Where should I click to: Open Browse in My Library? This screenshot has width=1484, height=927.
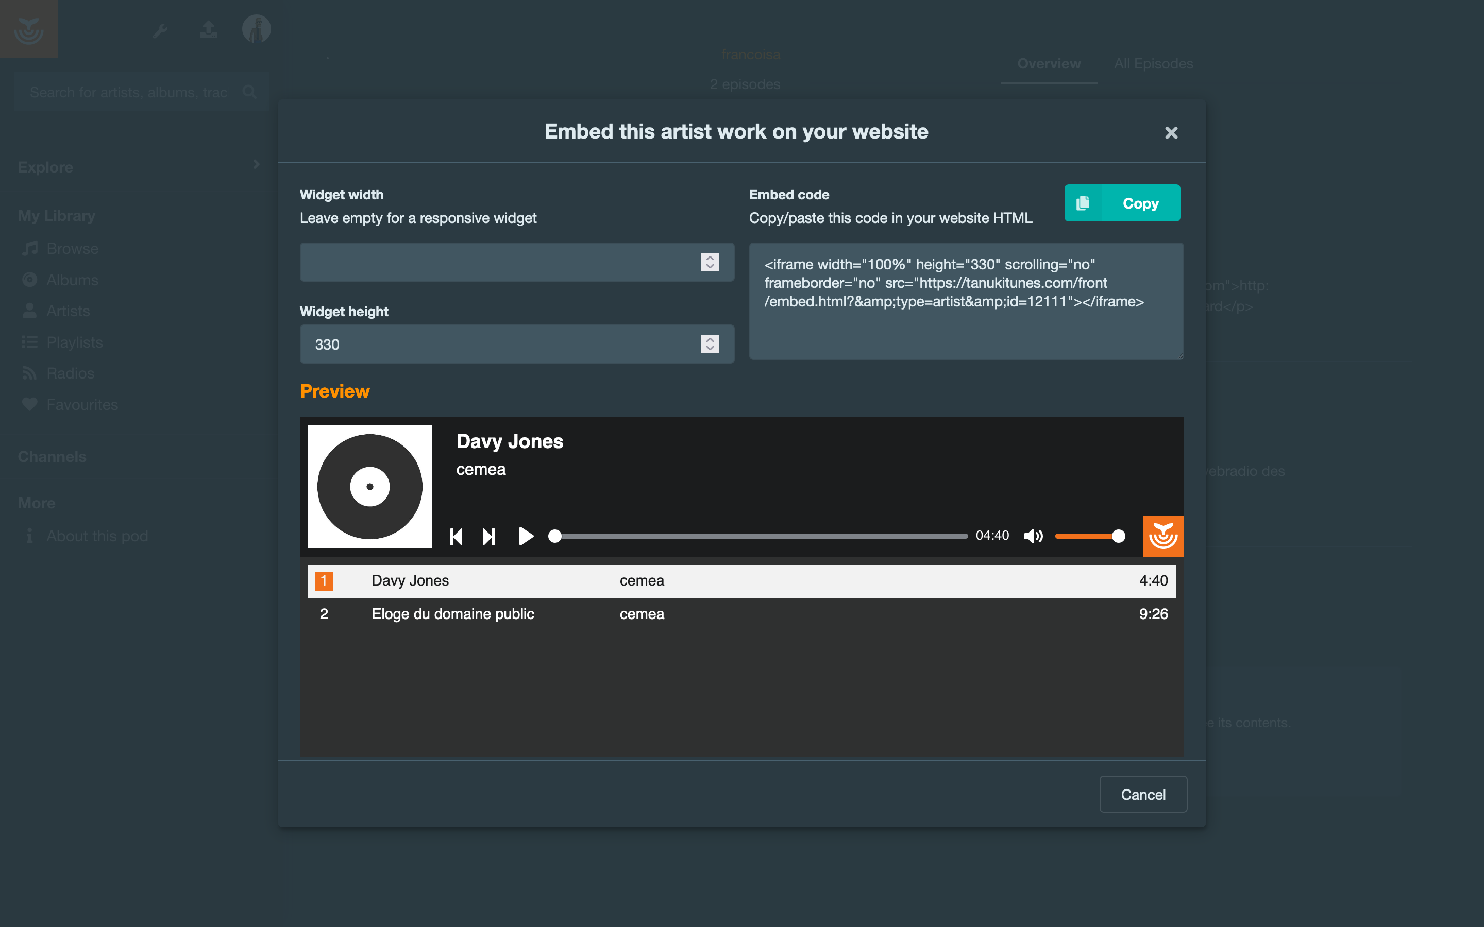click(x=72, y=248)
